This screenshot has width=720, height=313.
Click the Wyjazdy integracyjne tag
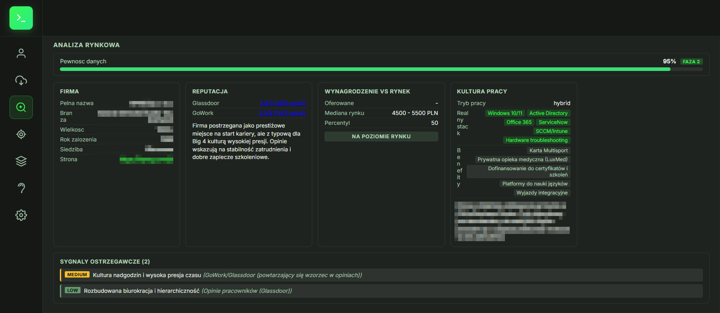point(542,193)
